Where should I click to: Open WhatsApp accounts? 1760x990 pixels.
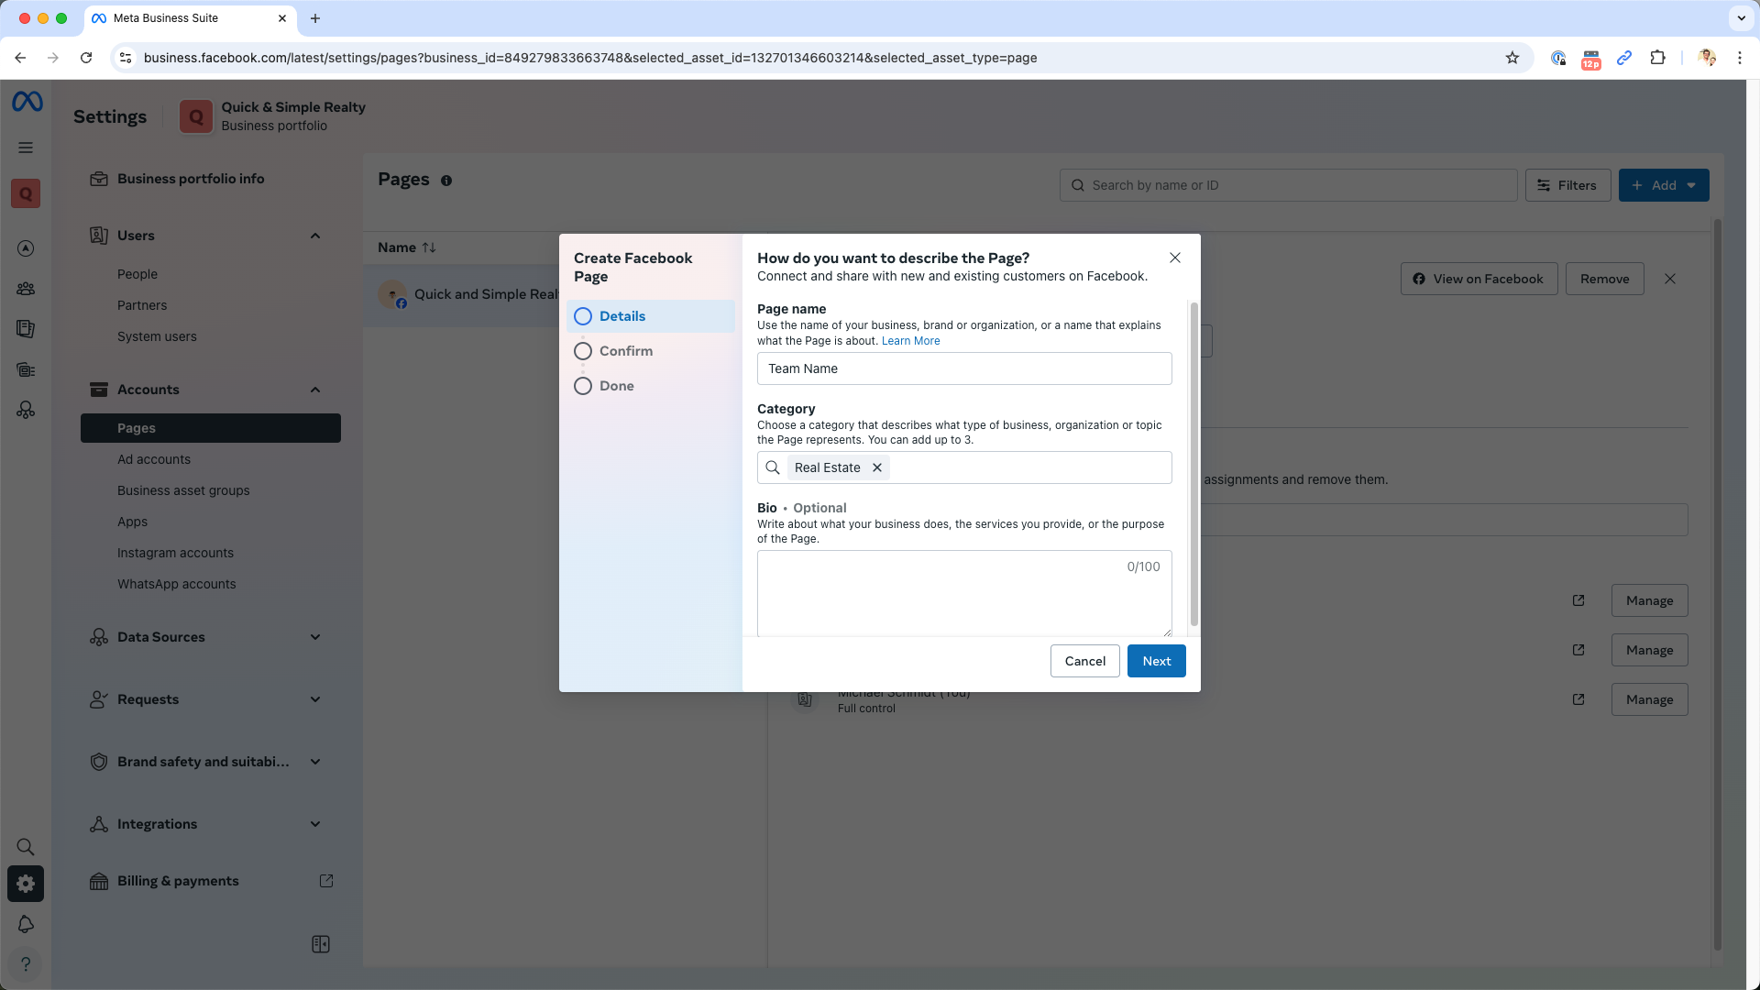[177, 584]
